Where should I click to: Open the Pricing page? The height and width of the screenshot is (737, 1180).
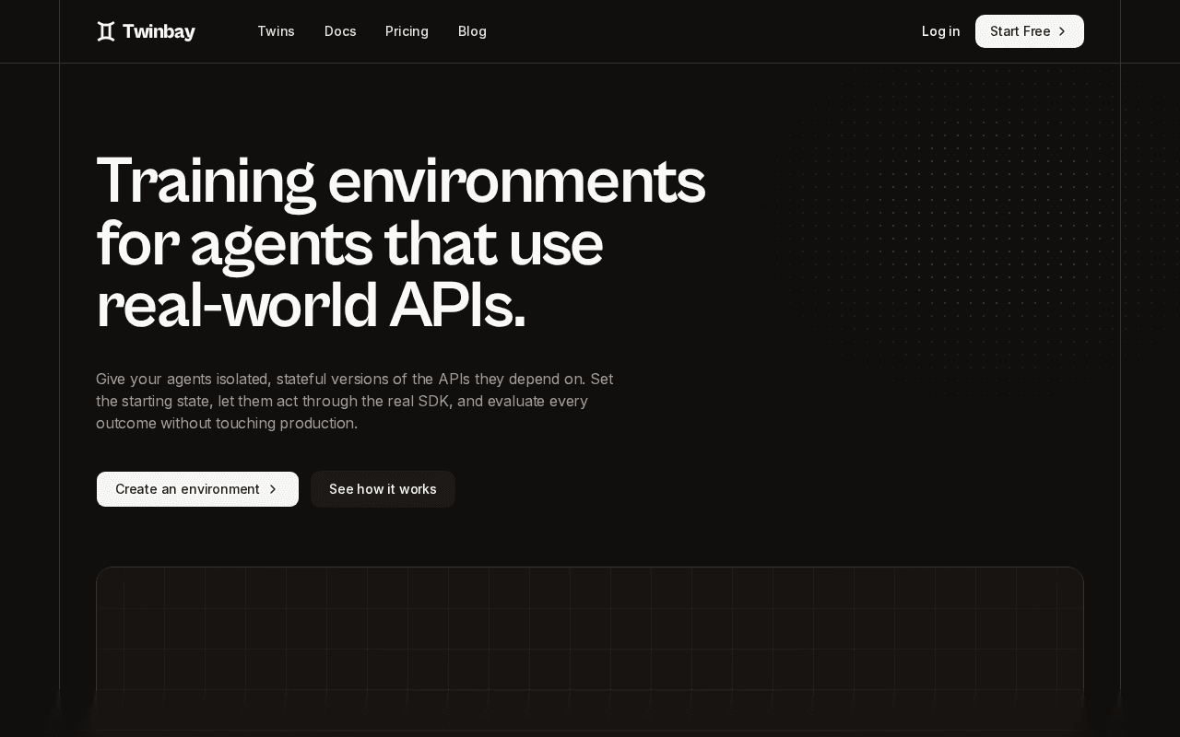click(x=407, y=31)
